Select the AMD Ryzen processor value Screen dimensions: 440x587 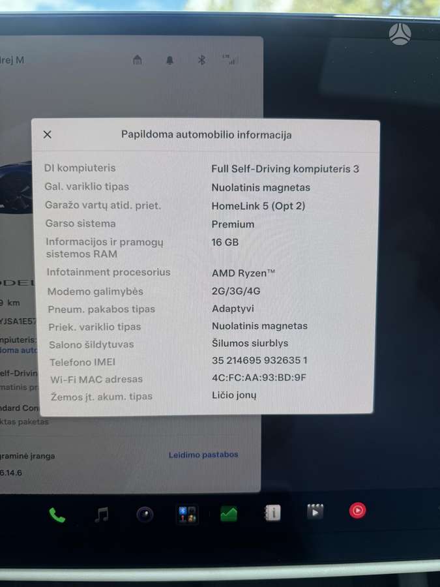(x=243, y=273)
